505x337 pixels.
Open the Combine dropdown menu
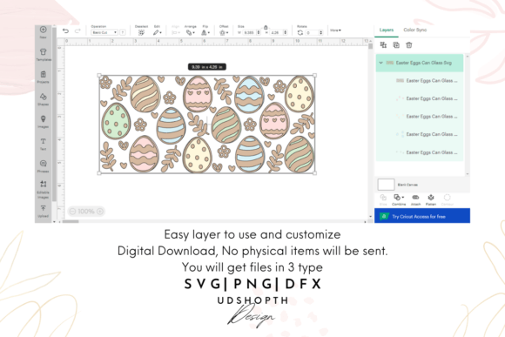pos(399,199)
